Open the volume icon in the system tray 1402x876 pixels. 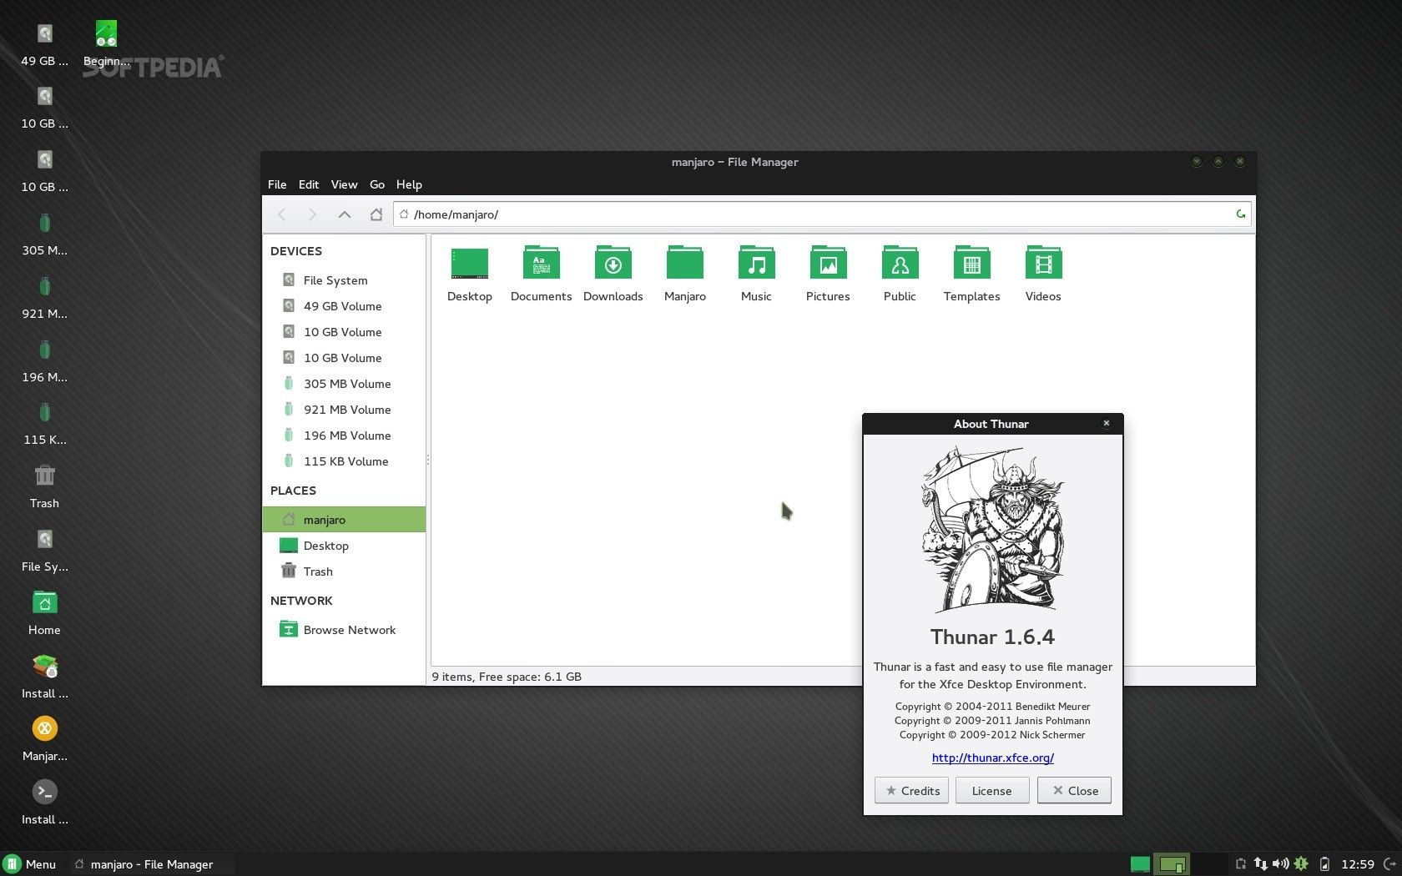pos(1283,864)
